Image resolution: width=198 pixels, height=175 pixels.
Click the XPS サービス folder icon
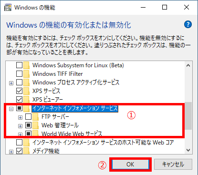pos(27,91)
